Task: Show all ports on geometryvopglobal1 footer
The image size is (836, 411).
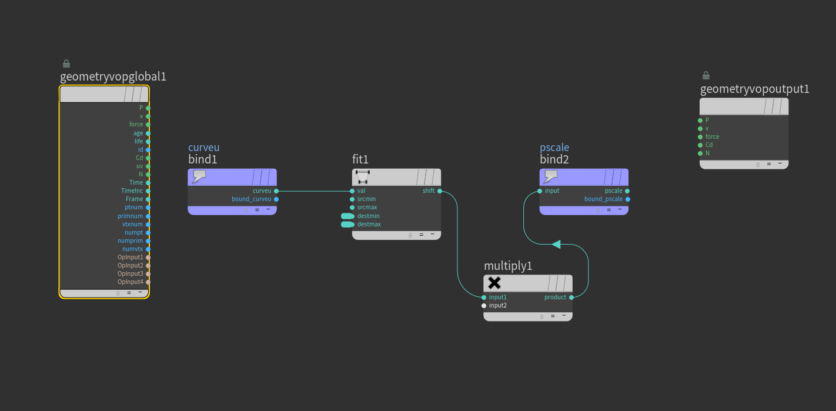Action: coord(118,293)
